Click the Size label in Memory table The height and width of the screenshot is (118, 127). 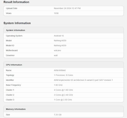pos(8,115)
